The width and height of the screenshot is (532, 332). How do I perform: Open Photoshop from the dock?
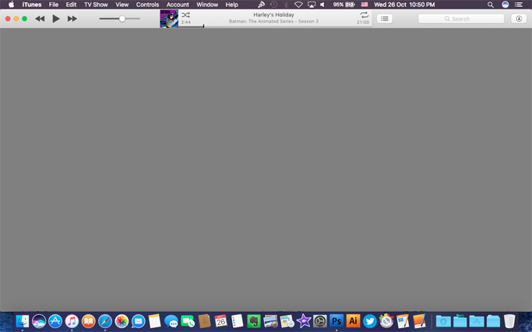336,321
